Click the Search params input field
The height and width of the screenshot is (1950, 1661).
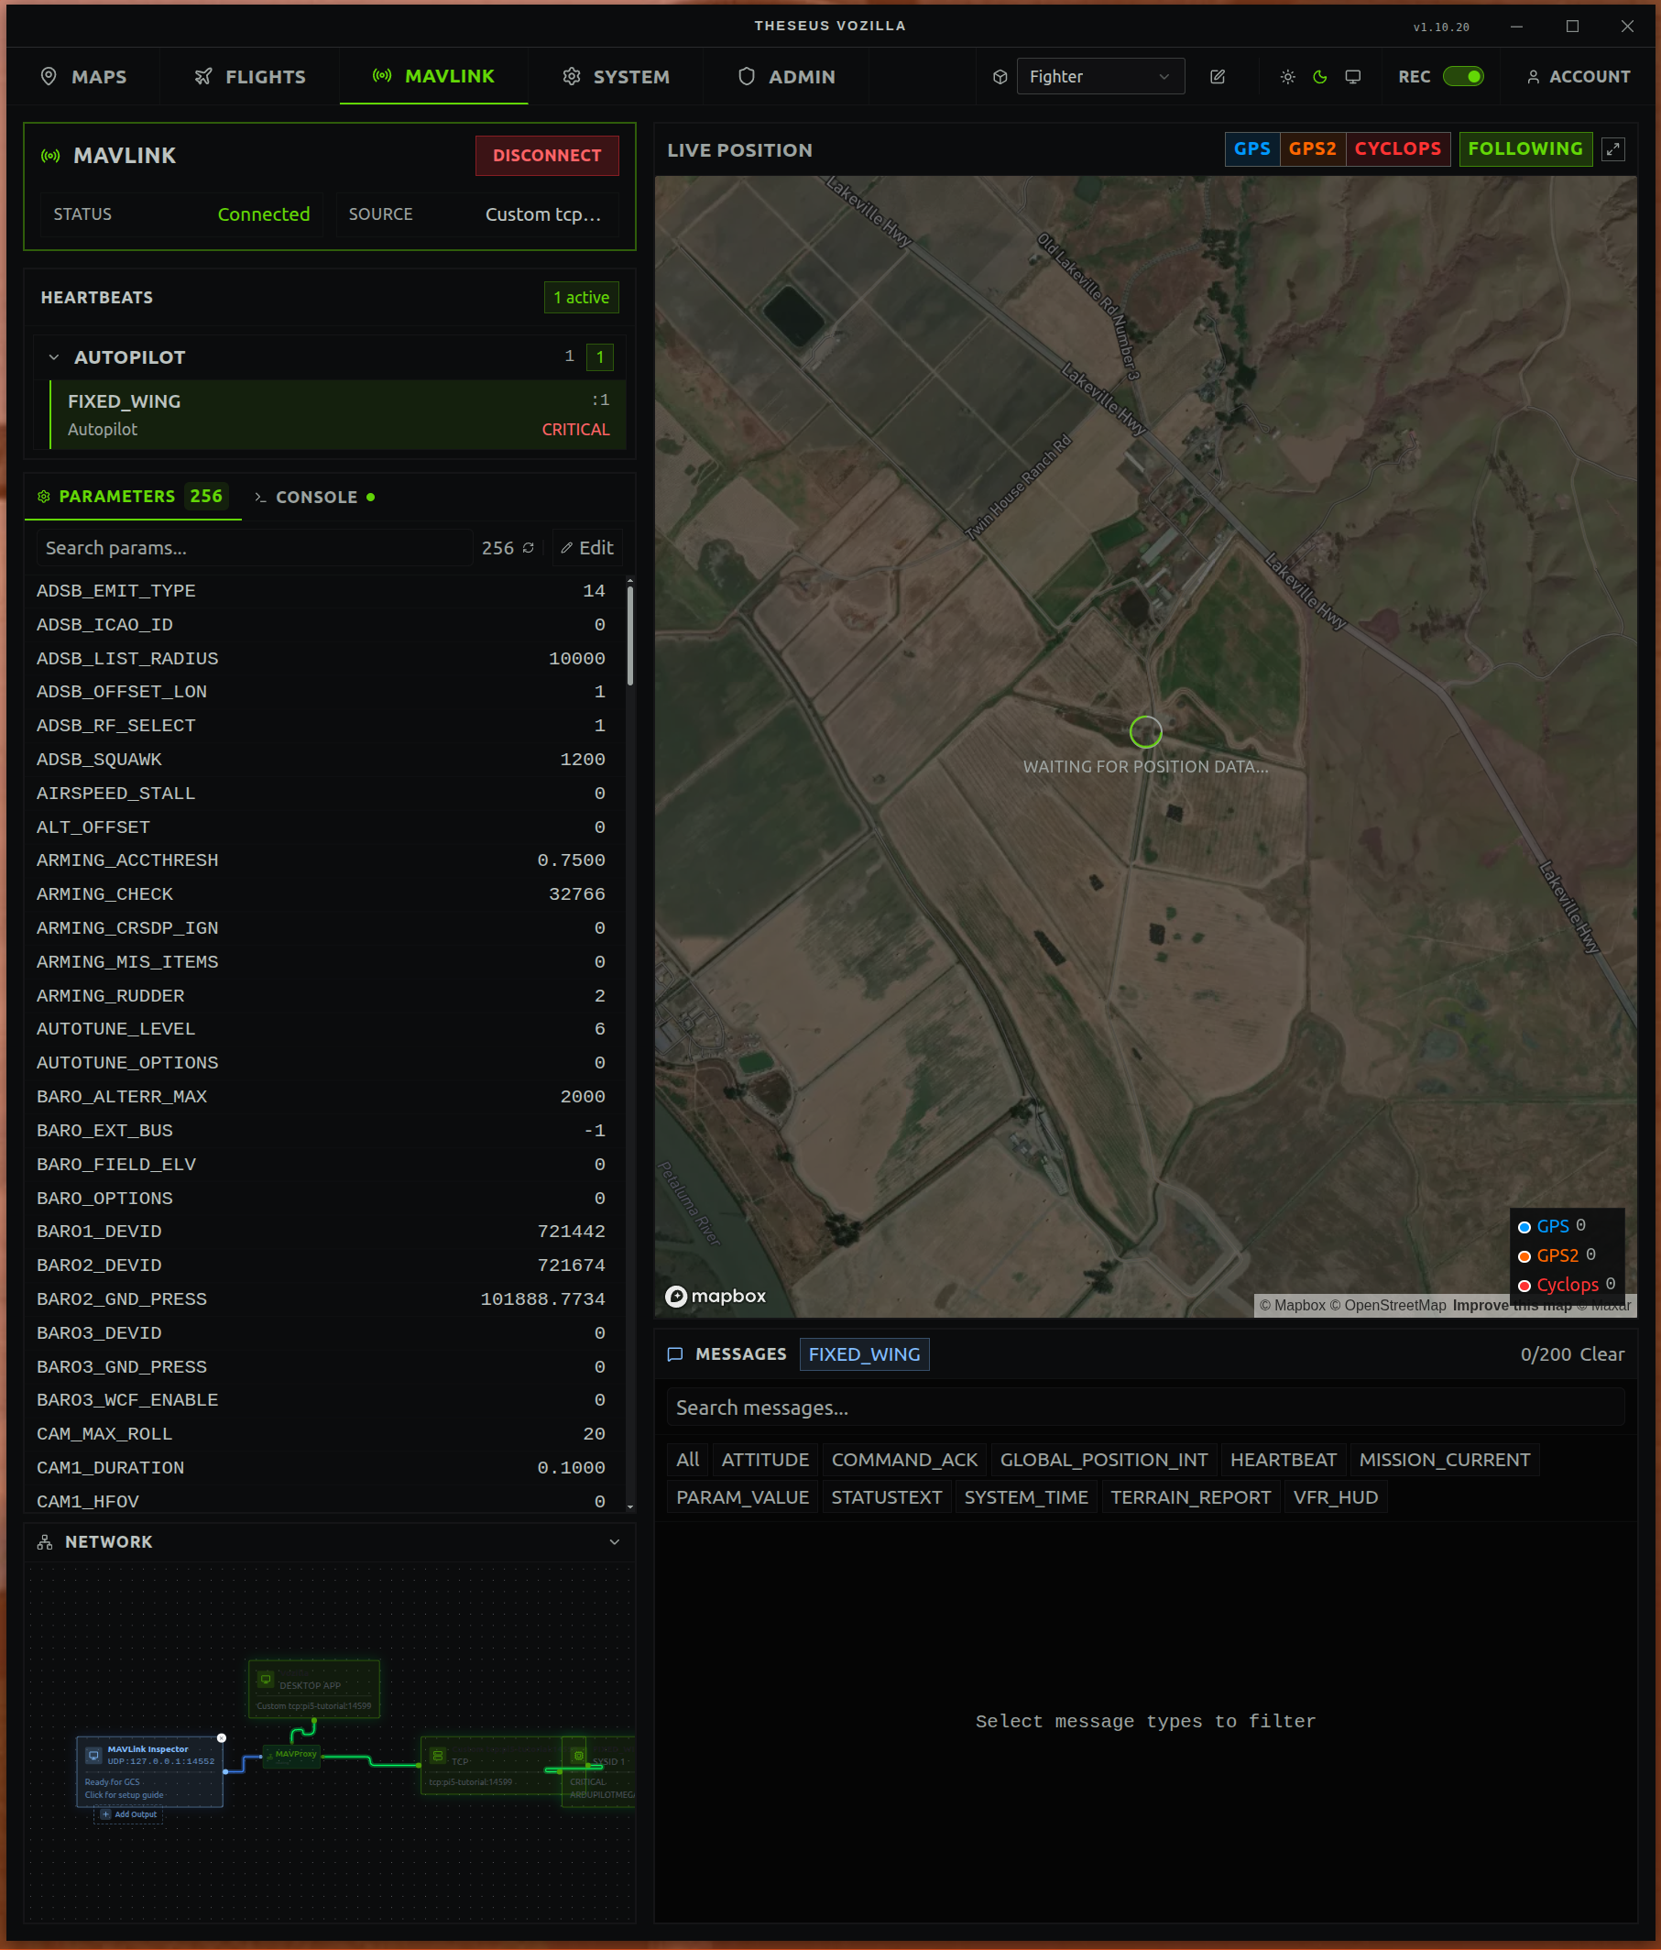pos(254,548)
